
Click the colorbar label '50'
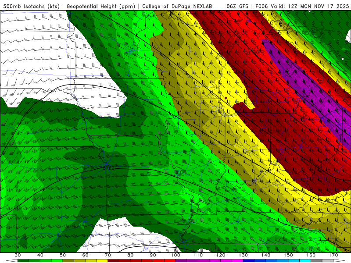pyautogui.click(x=63, y=255)
